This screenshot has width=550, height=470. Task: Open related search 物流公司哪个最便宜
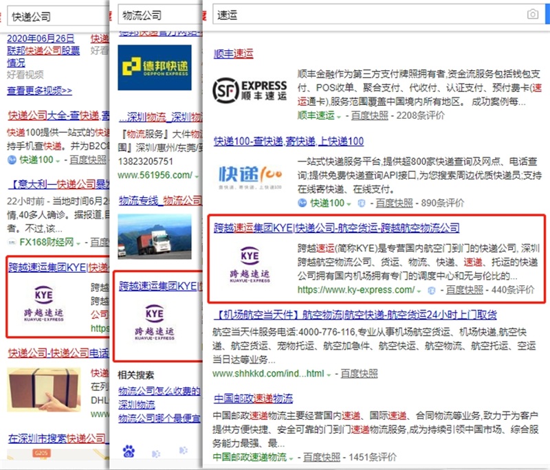pyautogui.click(x=159, y=418)
